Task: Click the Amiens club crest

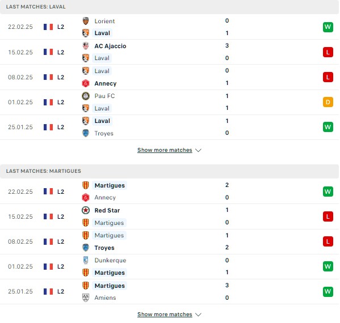Action: click(86, 297)
